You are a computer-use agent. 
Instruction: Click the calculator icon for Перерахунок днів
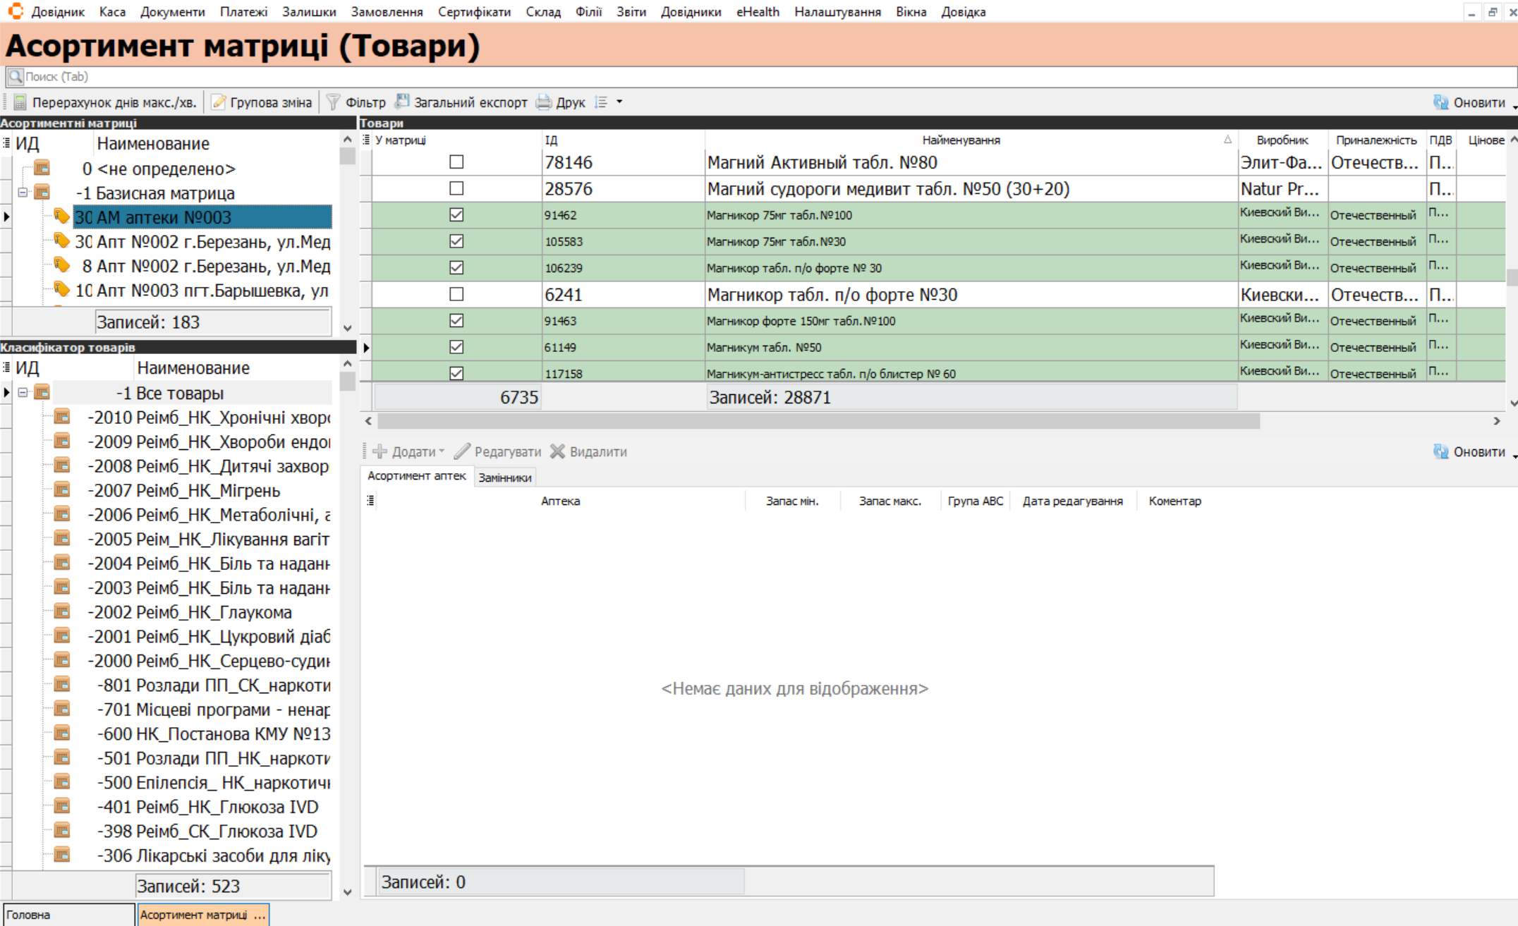pos(20,103)
